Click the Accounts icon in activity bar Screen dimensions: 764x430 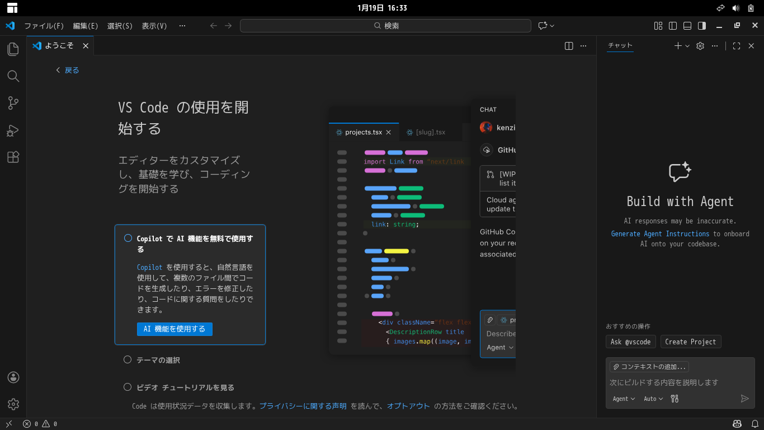tap(13, 377)
